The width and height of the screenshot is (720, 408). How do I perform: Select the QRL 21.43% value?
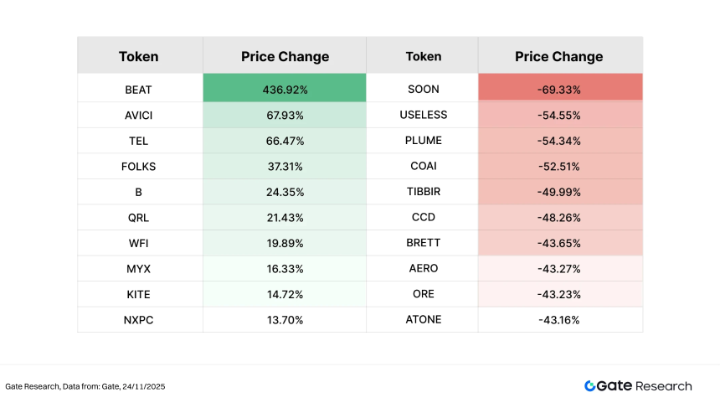tap(285, 217)
